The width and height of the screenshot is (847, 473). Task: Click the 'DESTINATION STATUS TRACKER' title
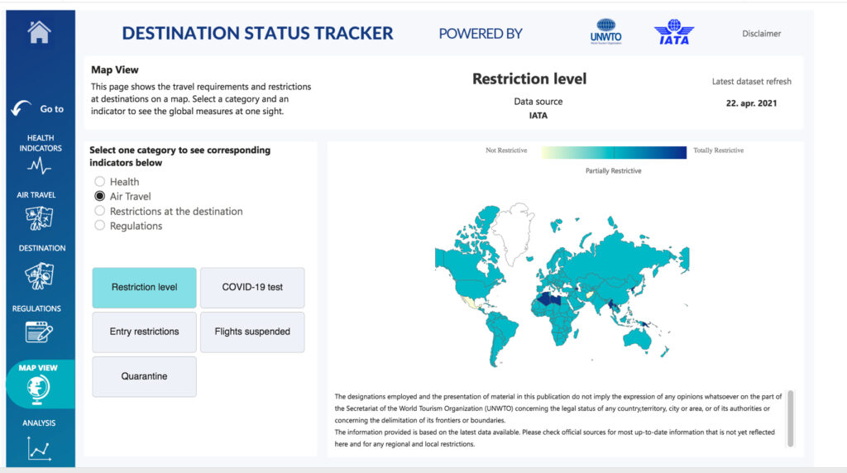258,33
